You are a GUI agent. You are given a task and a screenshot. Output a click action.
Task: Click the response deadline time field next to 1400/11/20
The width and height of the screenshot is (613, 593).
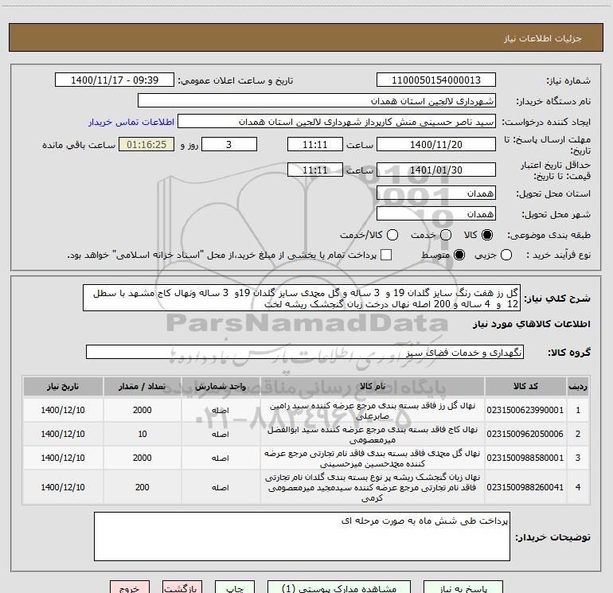(x=315, y=144)
